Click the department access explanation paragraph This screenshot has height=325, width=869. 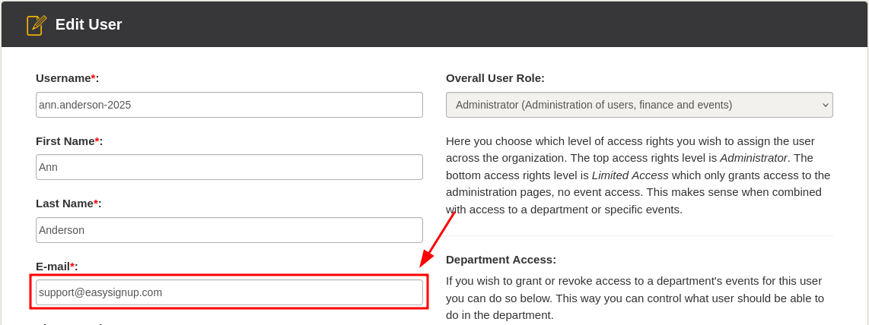635,298
